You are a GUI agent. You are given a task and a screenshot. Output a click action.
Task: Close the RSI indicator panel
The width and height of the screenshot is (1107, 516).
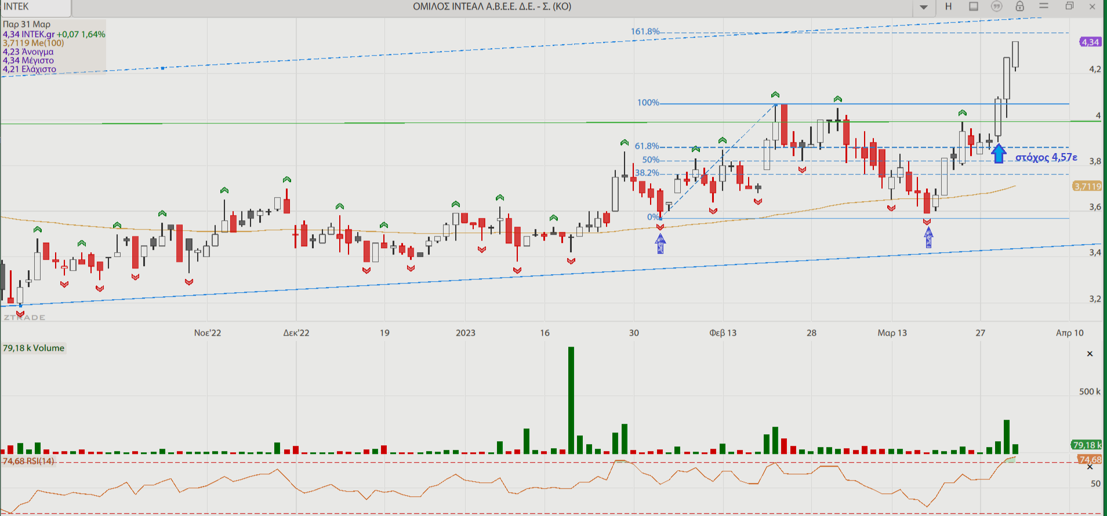click(x=1090, y=467)
